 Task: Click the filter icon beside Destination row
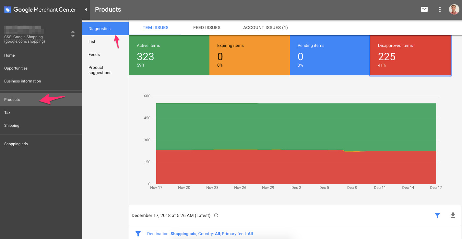[138, 234]
